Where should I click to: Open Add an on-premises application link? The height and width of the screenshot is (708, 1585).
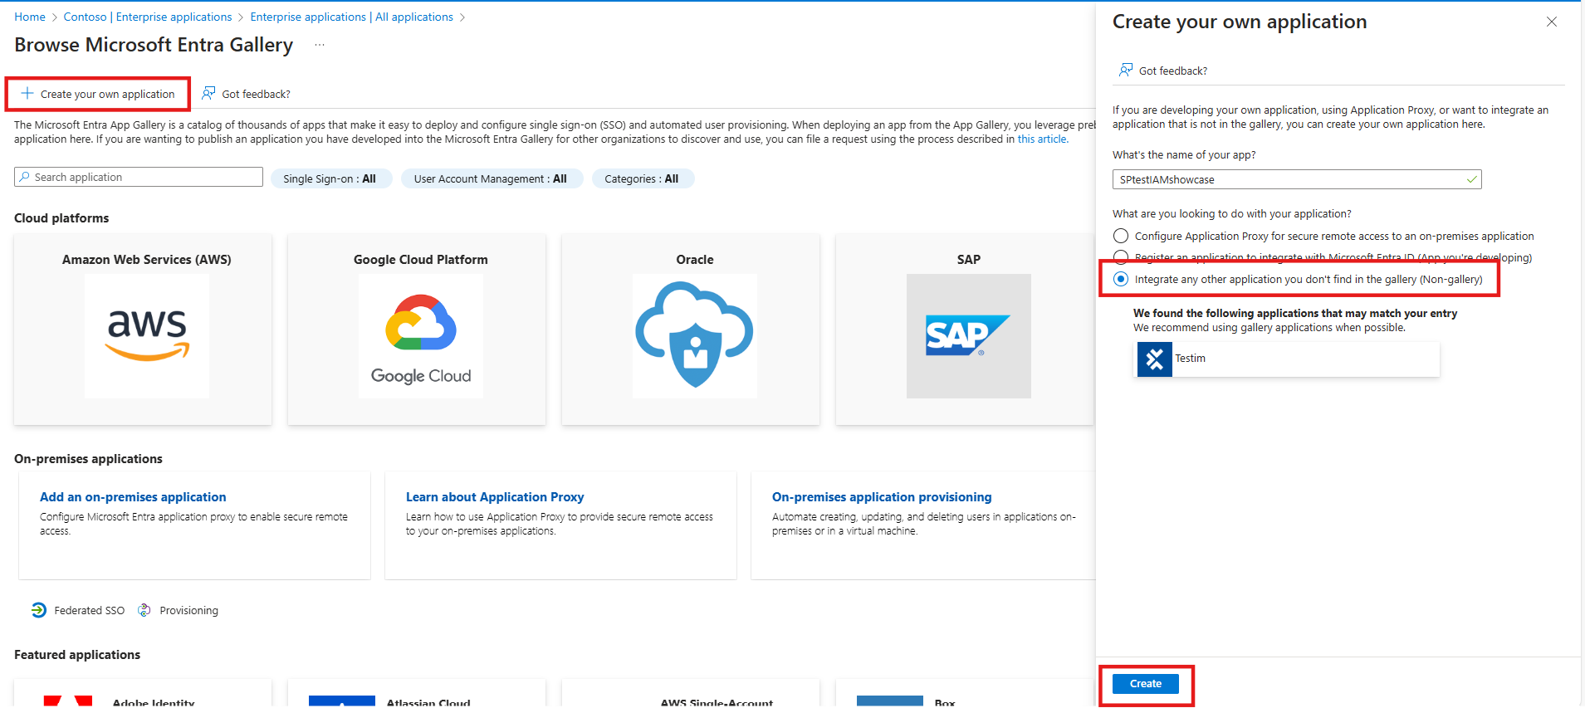coord(133,496)
